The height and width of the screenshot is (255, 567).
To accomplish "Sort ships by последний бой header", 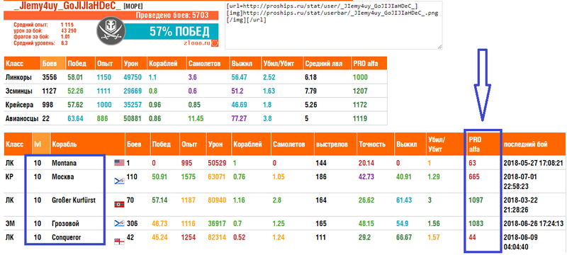I will pos(534,144).
